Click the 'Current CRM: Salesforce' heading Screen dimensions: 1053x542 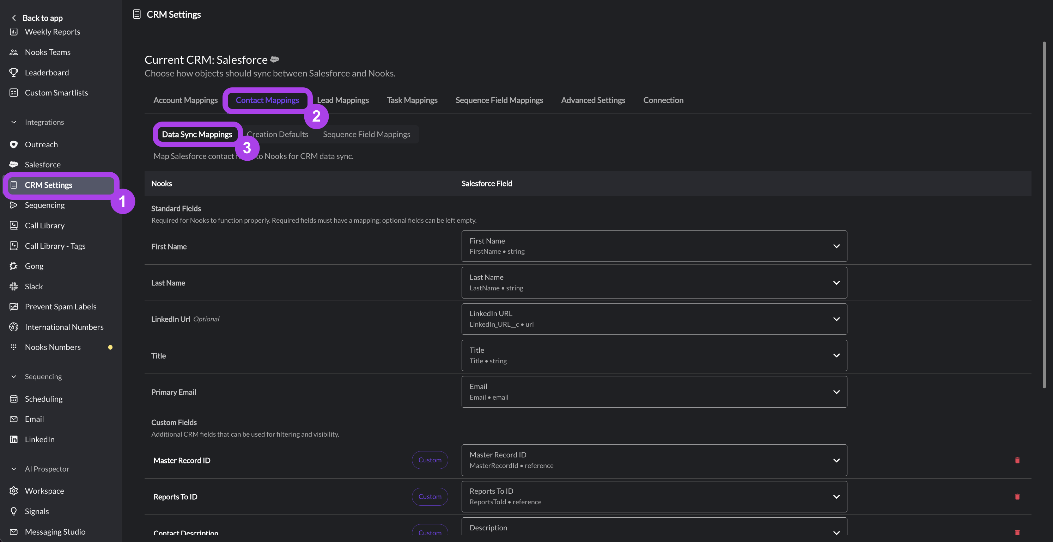point(206,60)
